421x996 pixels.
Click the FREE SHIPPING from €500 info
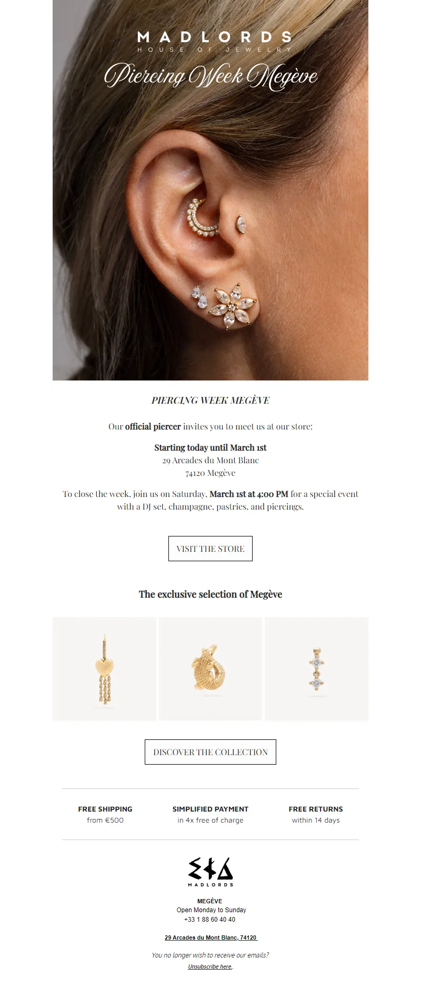pos(105,814)
